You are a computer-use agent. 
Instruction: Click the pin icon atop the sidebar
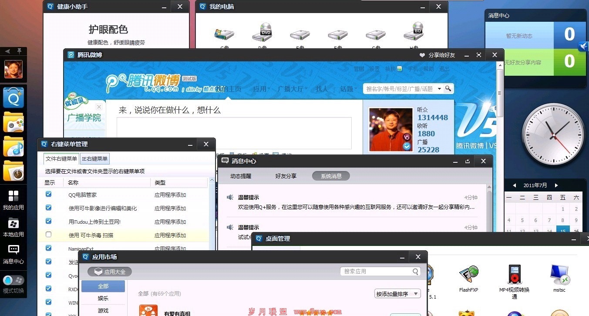(19, 51)
